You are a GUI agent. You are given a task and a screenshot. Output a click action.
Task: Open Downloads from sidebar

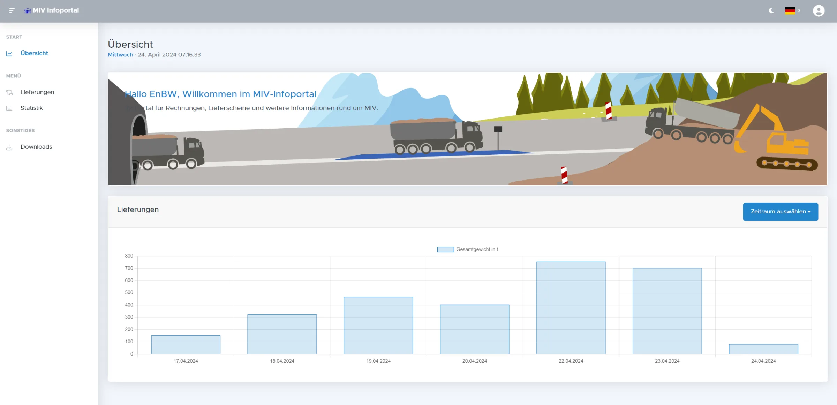[x=36, y=147]
